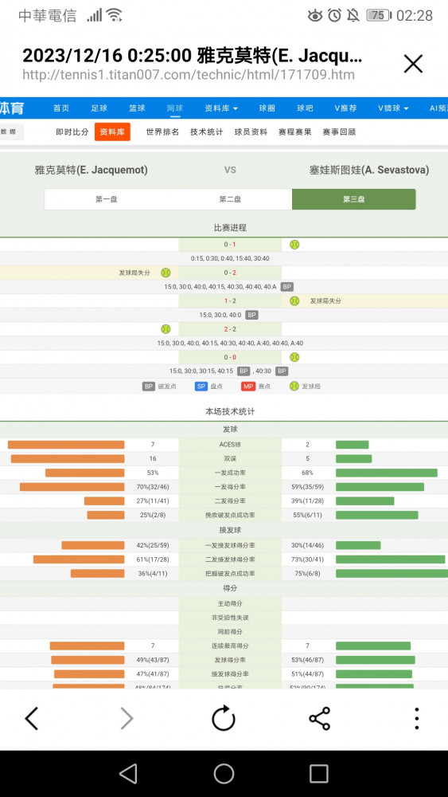Open the 足球 navigation item
Image resolution: width=448 pixels, height=797 pixels.
tap(99, 108)
